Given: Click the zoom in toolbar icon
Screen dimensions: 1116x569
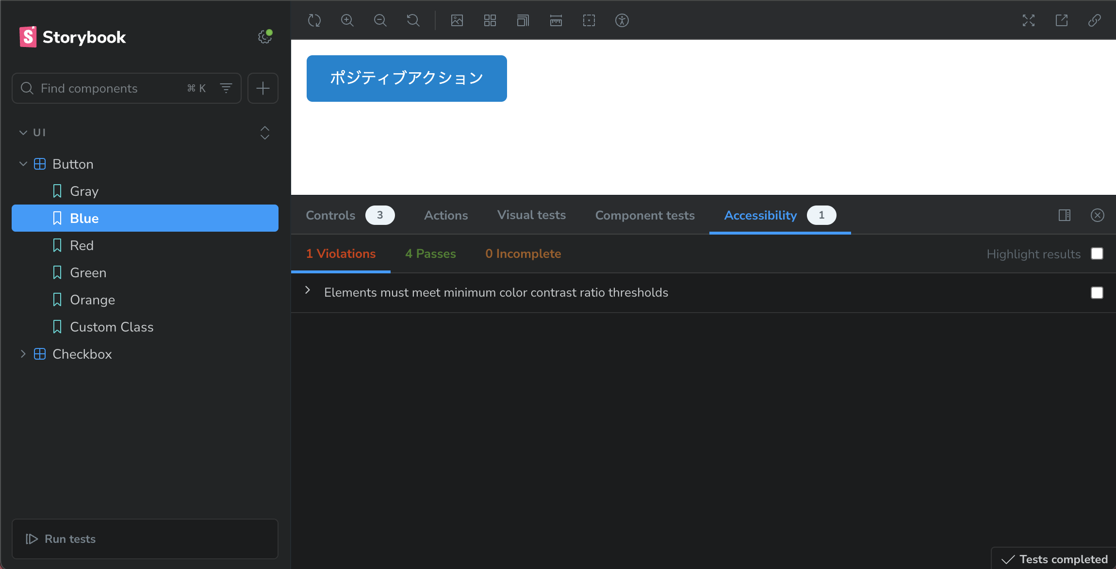Looking at the screenshot, I should point(347,20).
